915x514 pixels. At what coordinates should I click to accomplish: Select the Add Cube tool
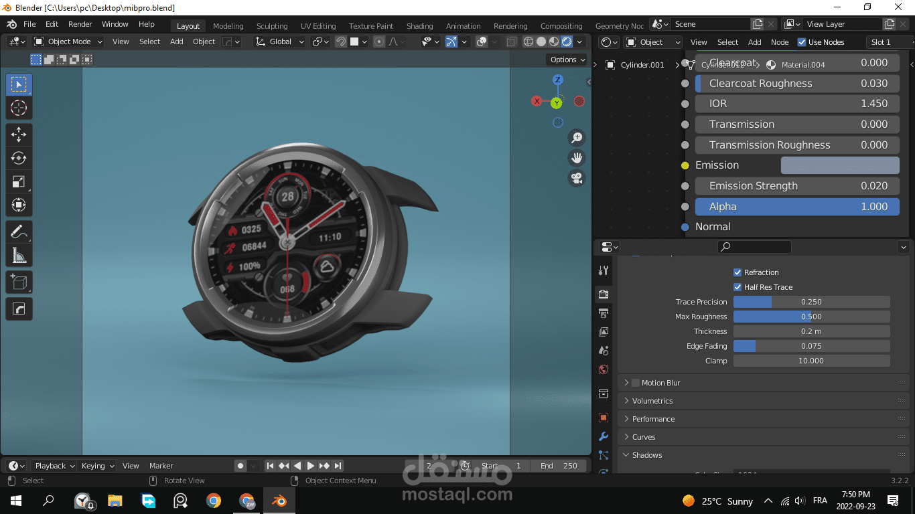pyautogui.click(x=19, y=282)
